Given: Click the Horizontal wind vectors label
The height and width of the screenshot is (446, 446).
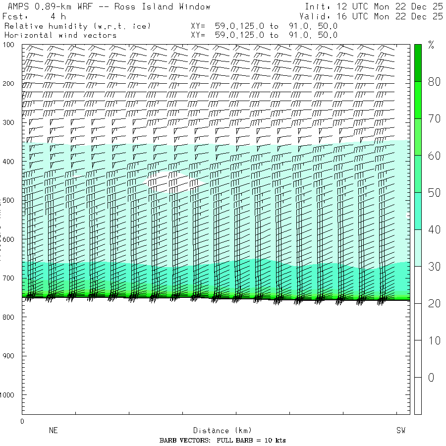Looking at the screenshot, I should point(60,35).
